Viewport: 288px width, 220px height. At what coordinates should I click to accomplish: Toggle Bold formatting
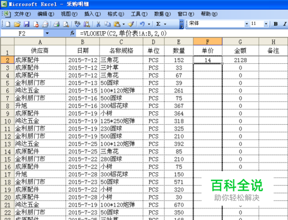[276, 24]
